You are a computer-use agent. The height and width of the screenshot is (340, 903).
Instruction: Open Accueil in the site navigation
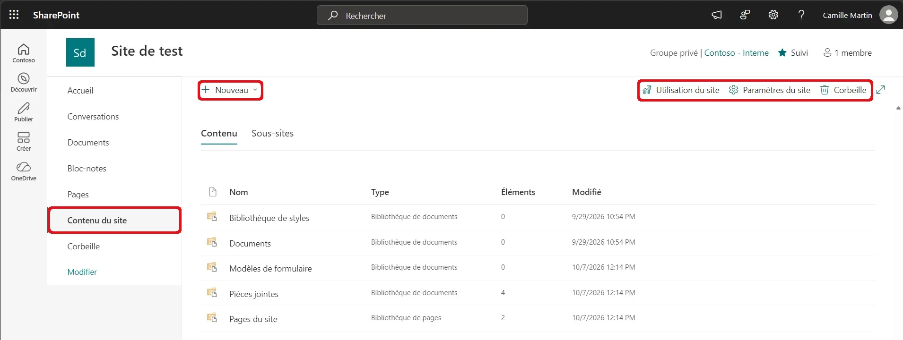(80, 91)
